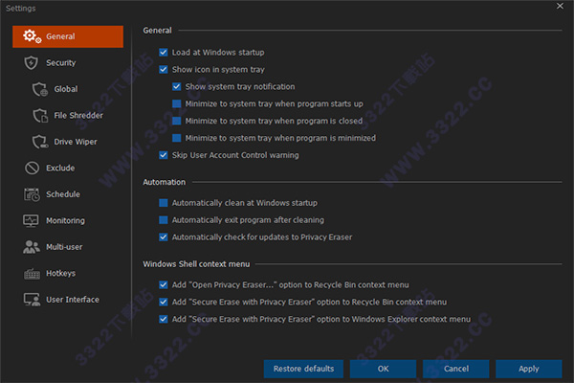Uncheck Skip User Account Control warning

164,155
